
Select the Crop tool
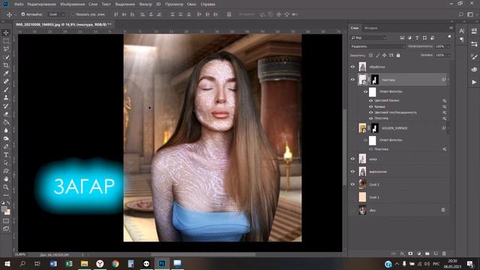[6, 65]
